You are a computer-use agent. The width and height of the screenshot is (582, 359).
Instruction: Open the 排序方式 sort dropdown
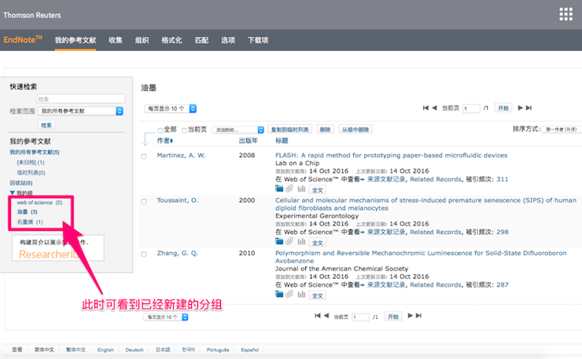point(562,130)
